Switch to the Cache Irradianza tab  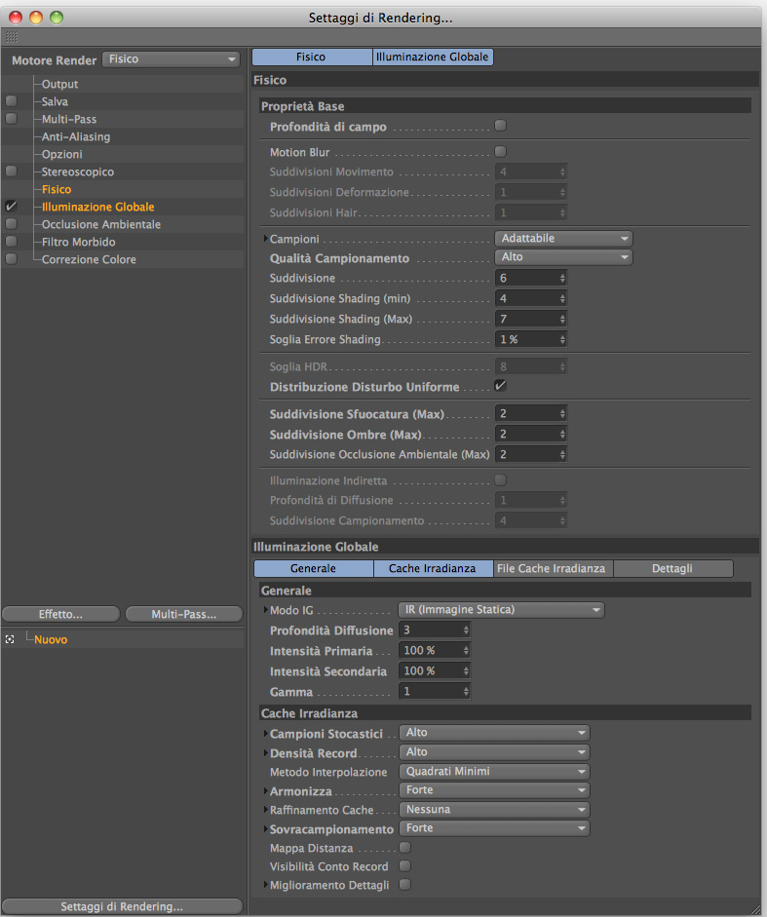[x=432, y=568]
